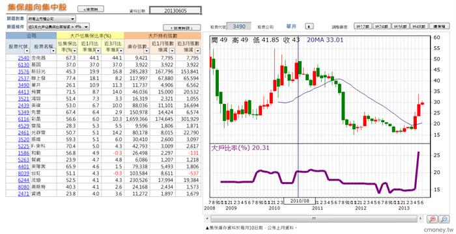456x234 pixels.
Task: Open stock code link 5349
Action: (x=23, y=112)
